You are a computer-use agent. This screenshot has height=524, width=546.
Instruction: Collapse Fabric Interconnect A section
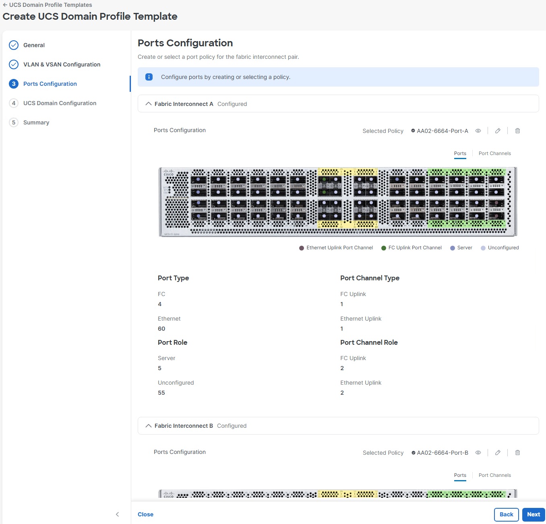coord(149,104)
